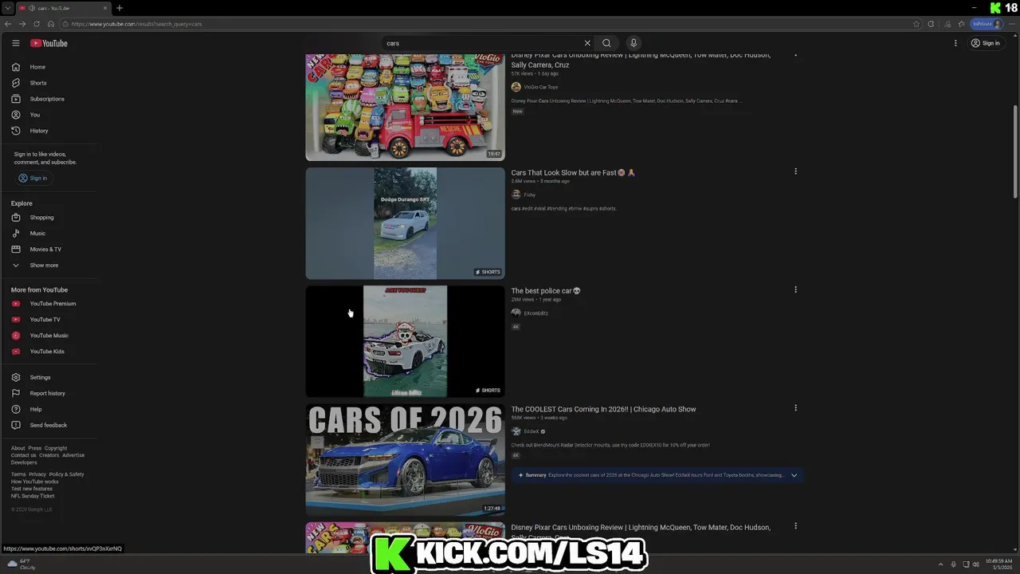Open the YouTube hamburger guide menu
The image size is (1020, 574).
pos(15,43)
